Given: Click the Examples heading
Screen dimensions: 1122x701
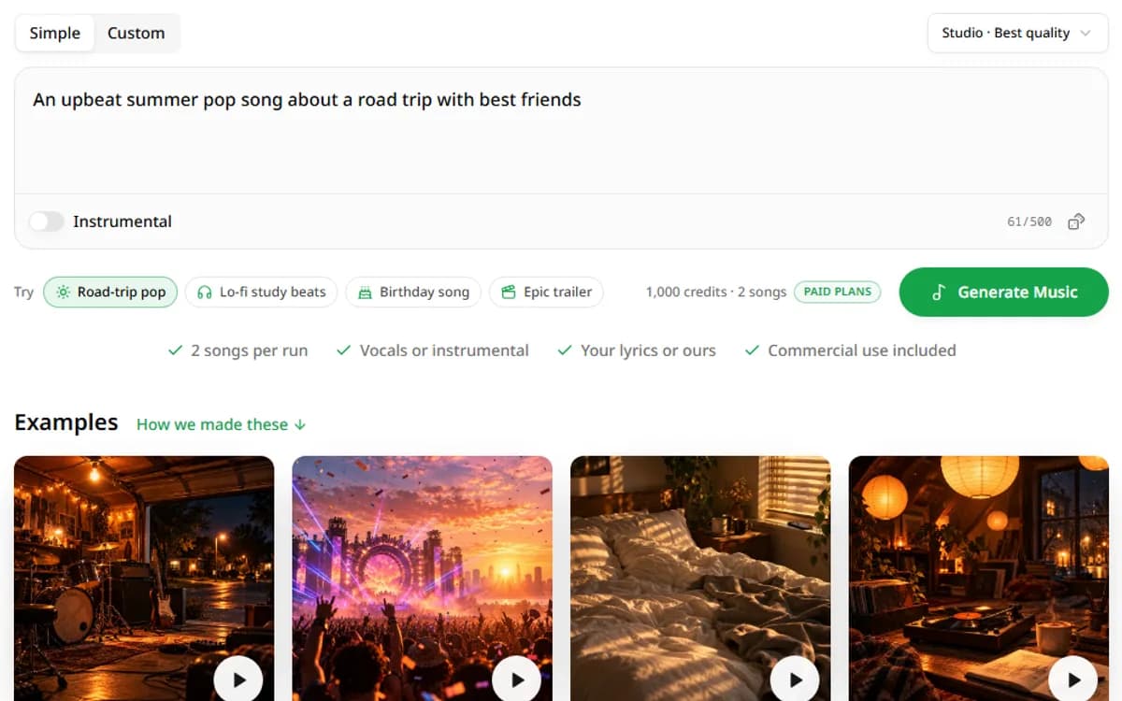Looking at the screenshot, I should tap(66, 422).
